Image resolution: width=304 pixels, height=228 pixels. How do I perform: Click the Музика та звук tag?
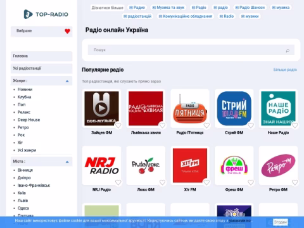pos(168,8)
